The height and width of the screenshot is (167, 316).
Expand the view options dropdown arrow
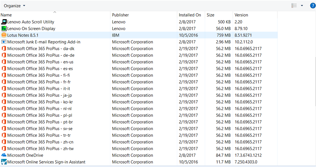(302, 6)
